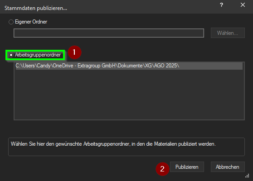Click the hint text about Arbeitsgruppenordner
The width and height of the screenshot is (253, 181).
[113, 144]
